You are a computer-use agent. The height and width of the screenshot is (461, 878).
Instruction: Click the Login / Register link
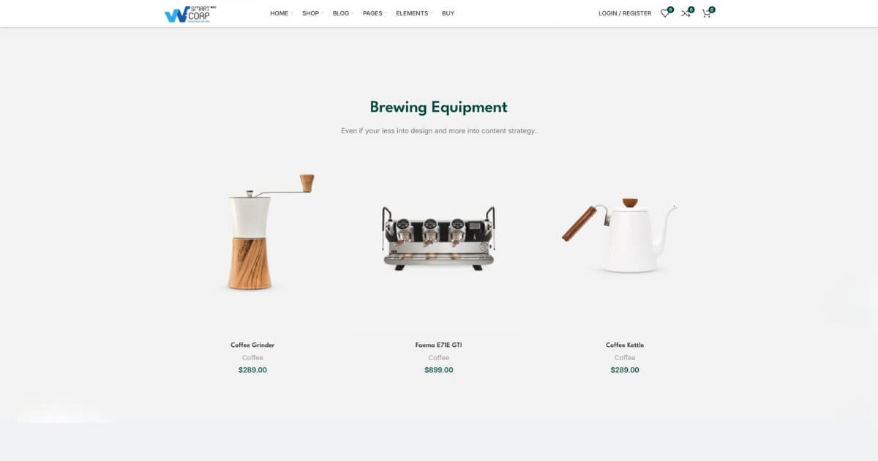[625, 13]
